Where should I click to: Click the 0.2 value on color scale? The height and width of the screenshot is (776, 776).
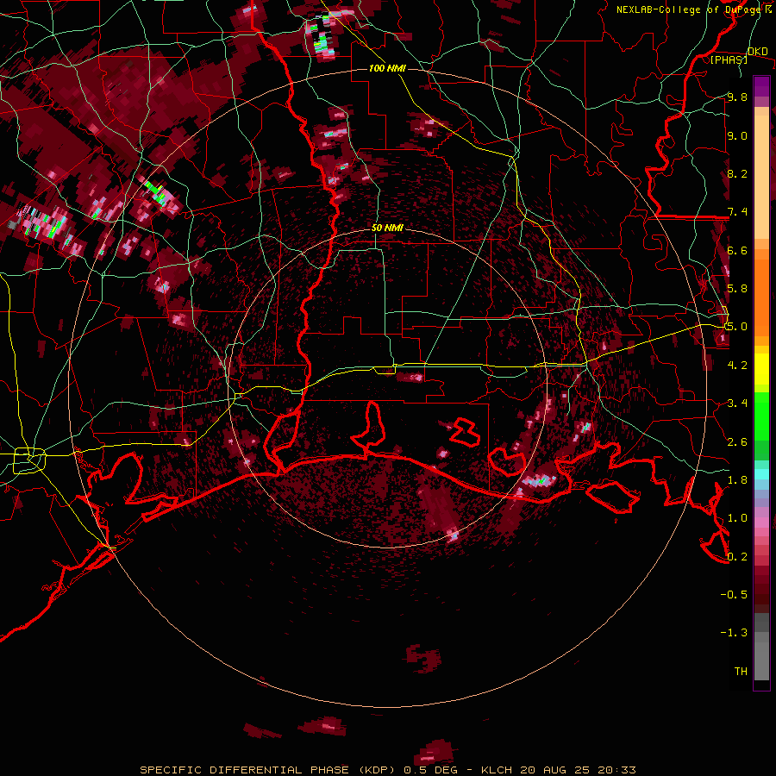737,557
